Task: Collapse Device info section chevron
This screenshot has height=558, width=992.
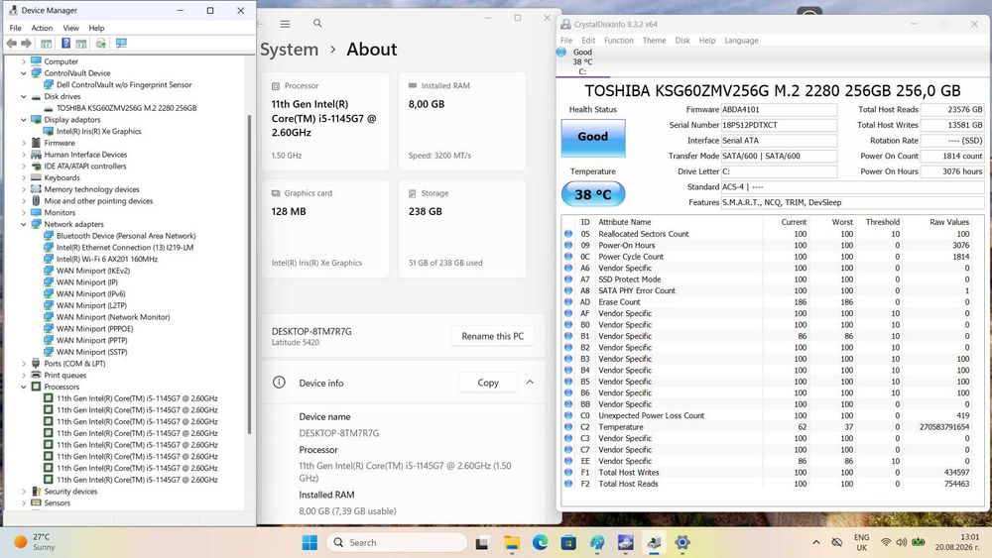Action: pos(530,383)
